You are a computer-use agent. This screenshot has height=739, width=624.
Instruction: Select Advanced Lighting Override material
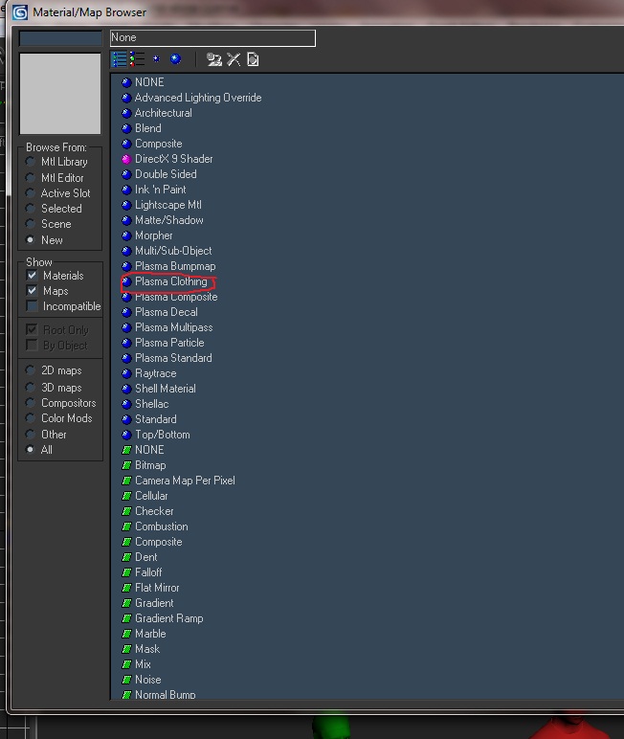point(198,98)
